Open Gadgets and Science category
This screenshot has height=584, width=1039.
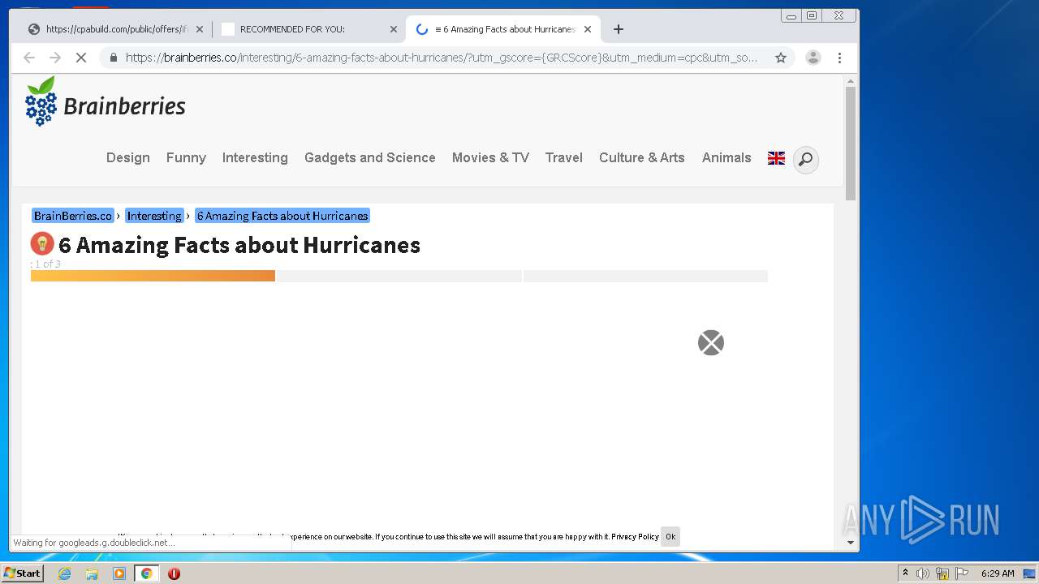click(370, 158)
